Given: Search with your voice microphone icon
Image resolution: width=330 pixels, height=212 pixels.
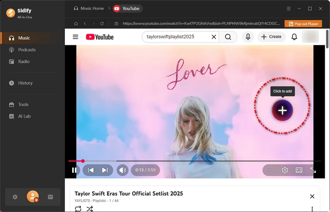Looking at the screenshot, I should 248,37.
